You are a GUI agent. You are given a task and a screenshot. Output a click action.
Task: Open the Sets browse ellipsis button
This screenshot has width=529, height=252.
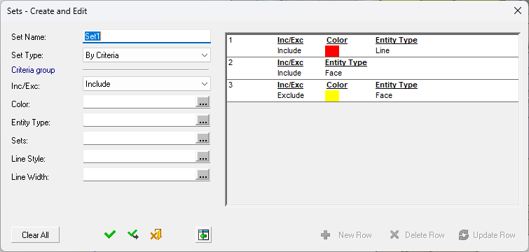[x=202, y=139]
